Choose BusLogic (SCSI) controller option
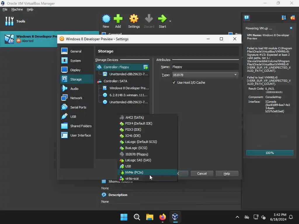The height and width of the screenshot is (224, 299). [147, 148]
